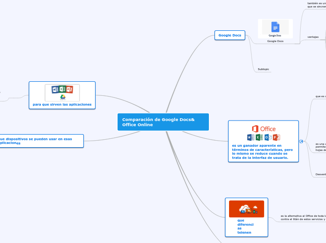This screenshot has width=326, height=243.
Task: Click the Word icon in the Office node
Action: 251,137
